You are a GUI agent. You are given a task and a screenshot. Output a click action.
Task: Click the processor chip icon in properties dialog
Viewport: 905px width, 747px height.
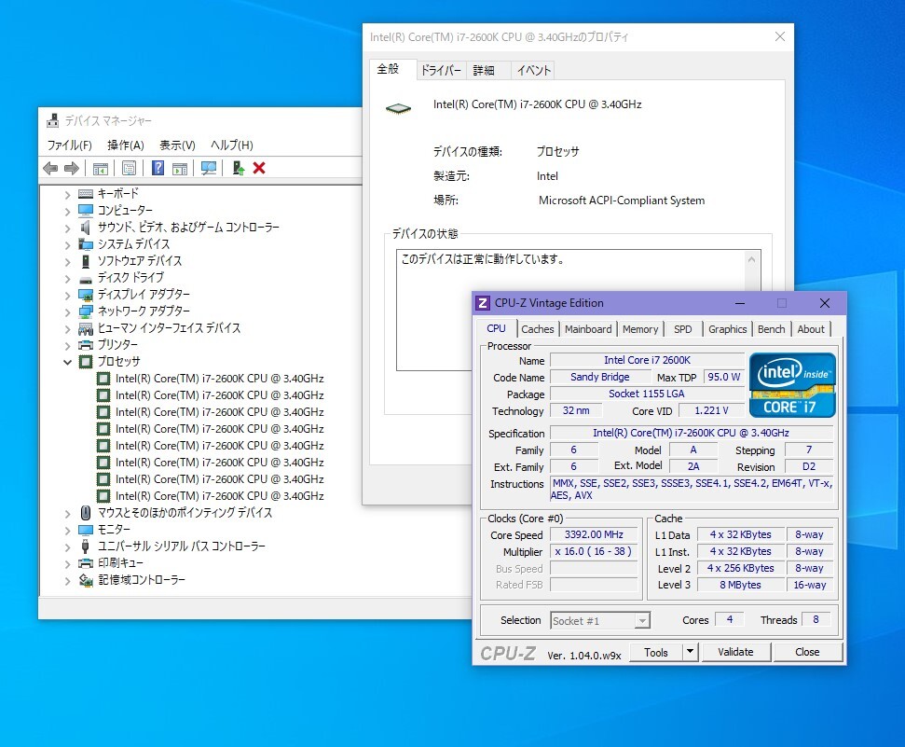pyautogui.click(x=398, y=108)
